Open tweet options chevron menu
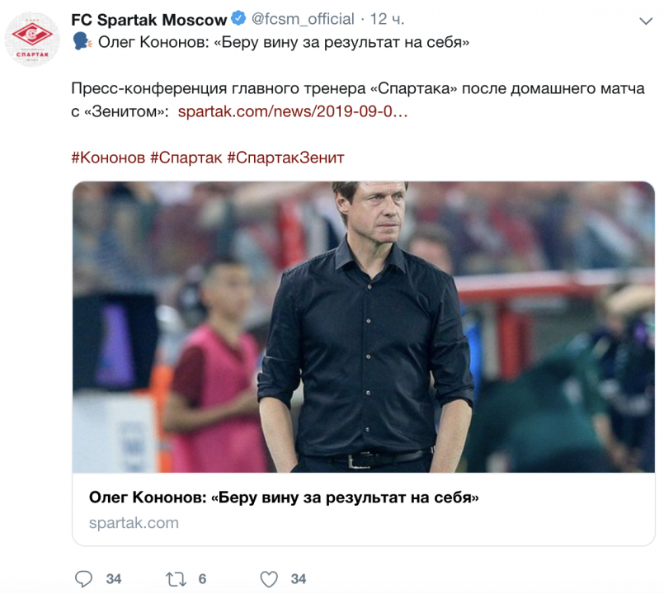Viewport: 664px width, 594px height. point(646,20)
